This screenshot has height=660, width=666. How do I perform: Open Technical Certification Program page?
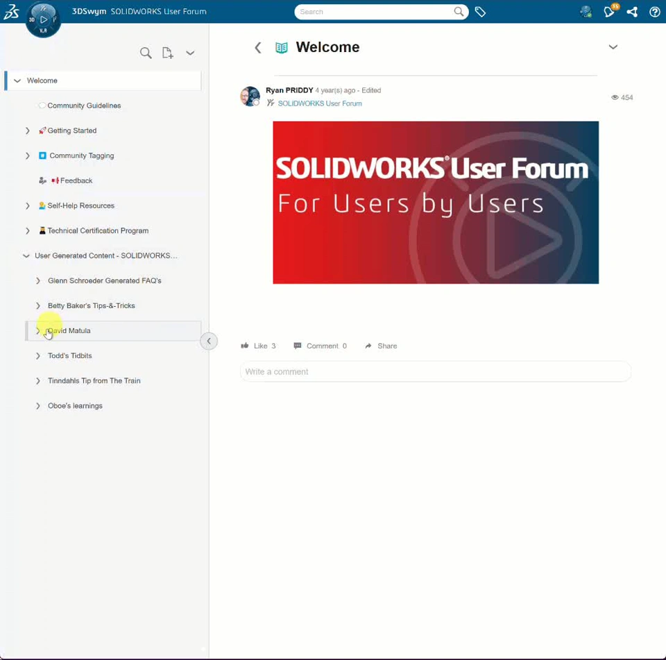98,231
